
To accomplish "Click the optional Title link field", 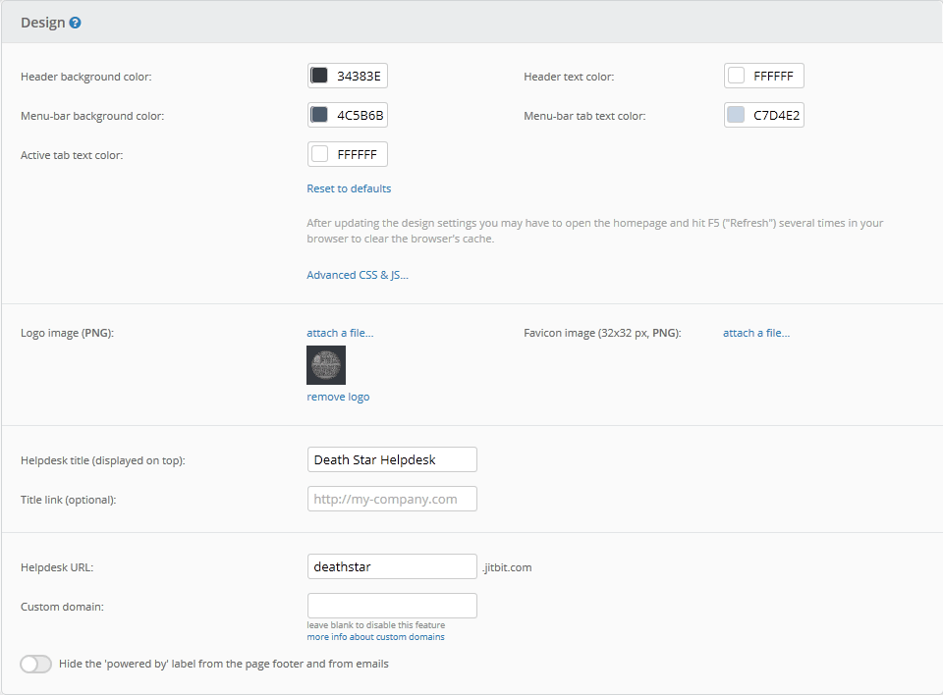I will 392,498.
